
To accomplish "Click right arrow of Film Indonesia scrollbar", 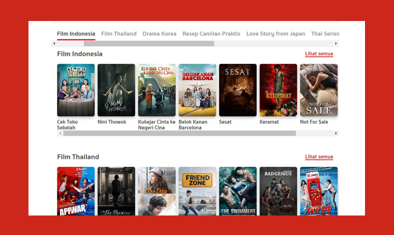I will (x=336, y=133).
